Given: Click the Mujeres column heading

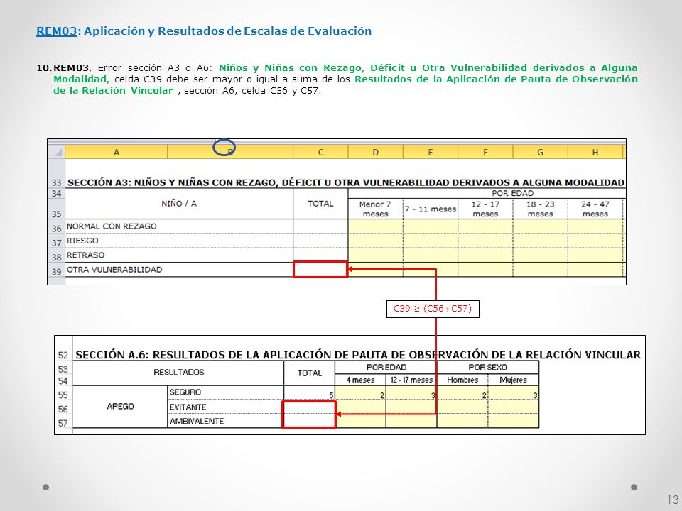Looking at the screenshot, I should pos(513,380).
